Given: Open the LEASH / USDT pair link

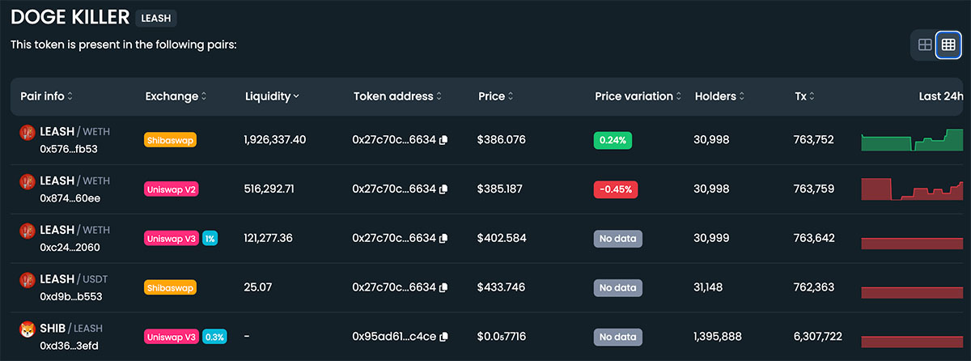Looking at the screenshot, I should click(74, 279).
